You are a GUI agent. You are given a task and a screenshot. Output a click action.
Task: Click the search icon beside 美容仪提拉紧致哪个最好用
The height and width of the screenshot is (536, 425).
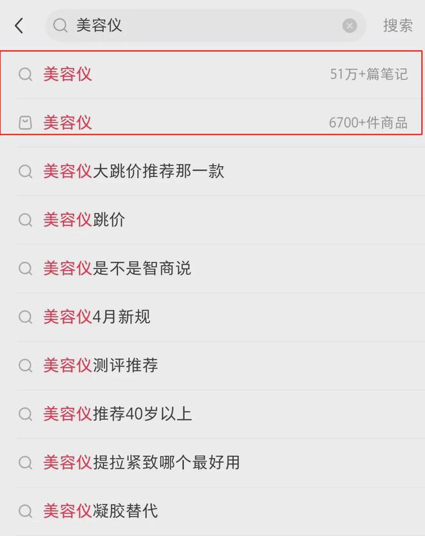point(25,463)
